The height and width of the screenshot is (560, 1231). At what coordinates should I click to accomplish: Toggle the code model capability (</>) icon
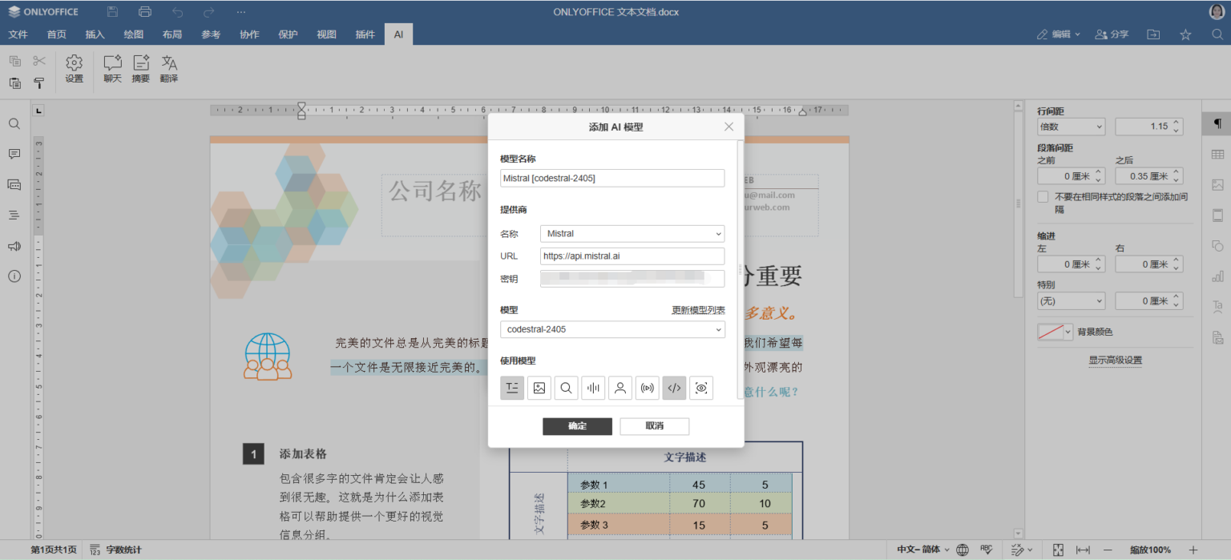674,388
